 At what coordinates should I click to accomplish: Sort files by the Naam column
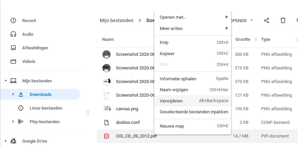click(x=108, y=39)
